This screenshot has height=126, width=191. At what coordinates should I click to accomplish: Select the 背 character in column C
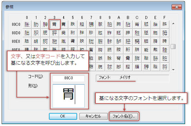(137, 24)
